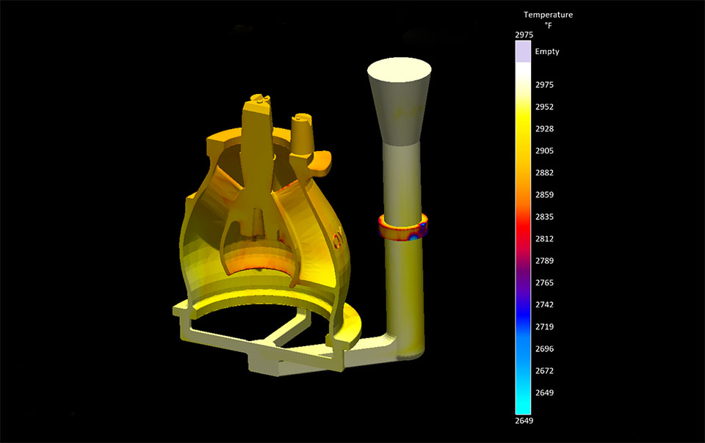Click the 2765 legend tick label
Viewport: 705px width, 443px height.
pyautogui.click(x=544, y=283)
